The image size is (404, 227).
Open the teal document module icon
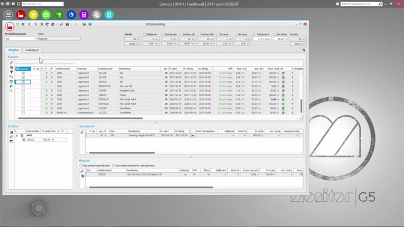[x=109, y=15]
